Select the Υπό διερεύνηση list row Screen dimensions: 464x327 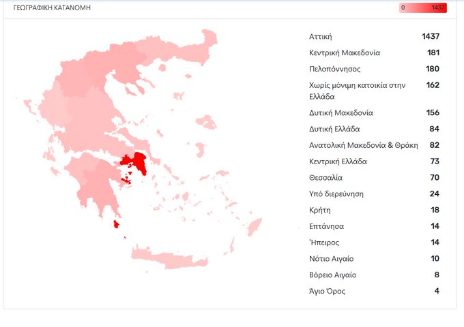[374, 194]
